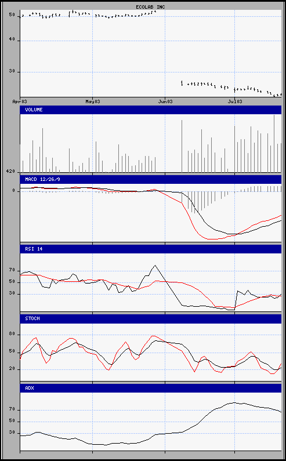Click the 30 level label in ADX panel
286x461 pixels.
pyautogui.click(x=12, y=433)
